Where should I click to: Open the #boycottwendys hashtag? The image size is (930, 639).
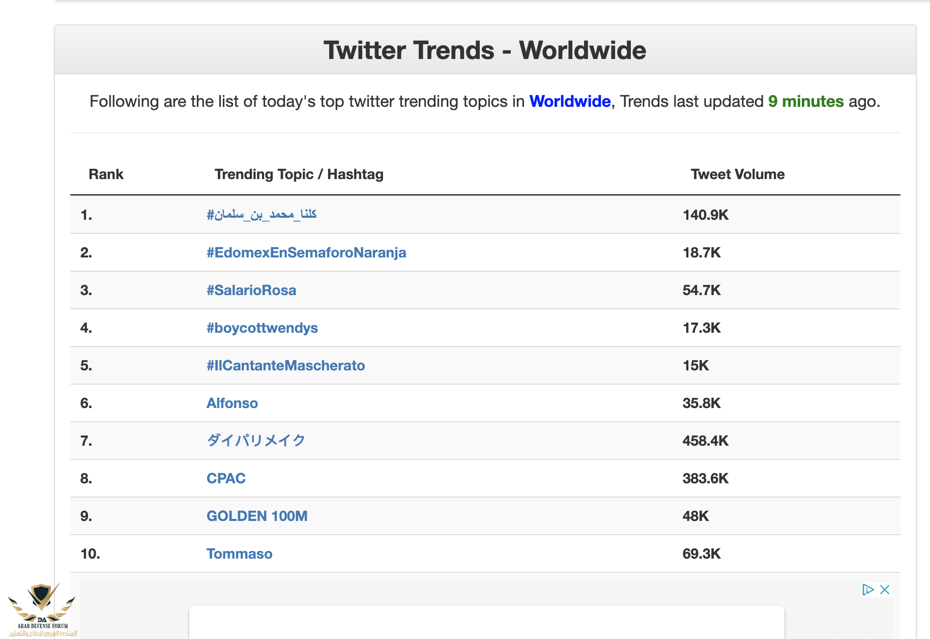[262, 328]
